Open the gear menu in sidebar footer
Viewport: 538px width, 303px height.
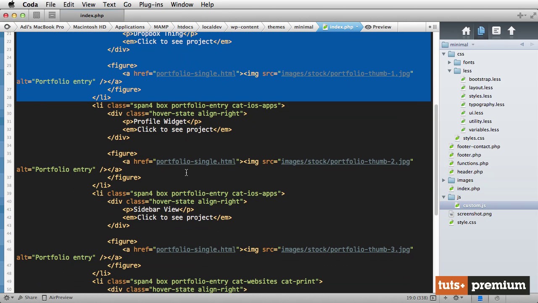pyautogui.click(x=457, y=298)
